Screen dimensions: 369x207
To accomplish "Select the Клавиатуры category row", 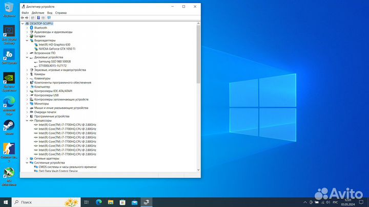I will (42, 78).
